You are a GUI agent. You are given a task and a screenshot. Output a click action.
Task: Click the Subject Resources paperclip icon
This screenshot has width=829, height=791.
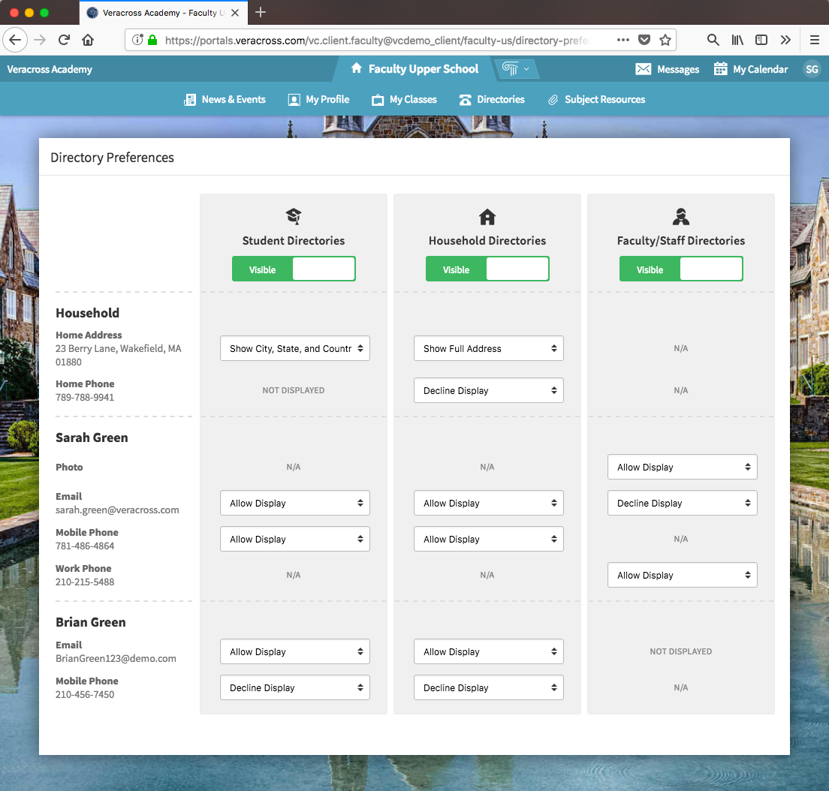(554, 99)
